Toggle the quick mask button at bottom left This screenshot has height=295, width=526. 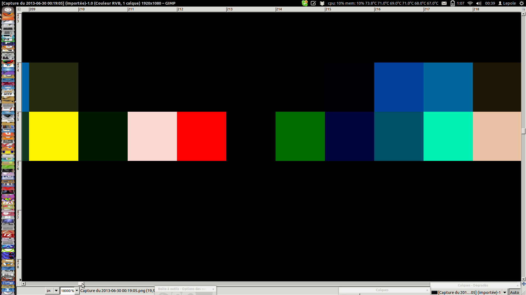pos(19,284)
